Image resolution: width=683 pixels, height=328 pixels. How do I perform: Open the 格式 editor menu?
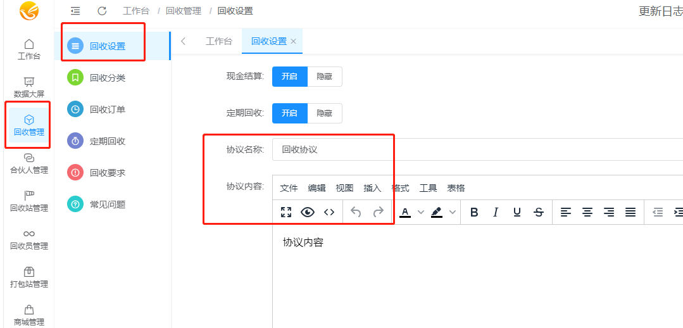(x=400, y=188)
